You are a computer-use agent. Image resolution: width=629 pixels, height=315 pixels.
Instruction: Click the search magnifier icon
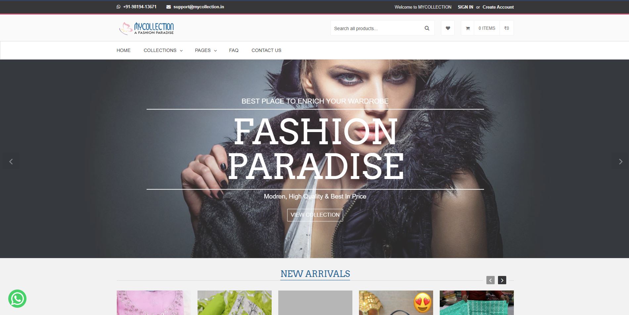[427, 28]
